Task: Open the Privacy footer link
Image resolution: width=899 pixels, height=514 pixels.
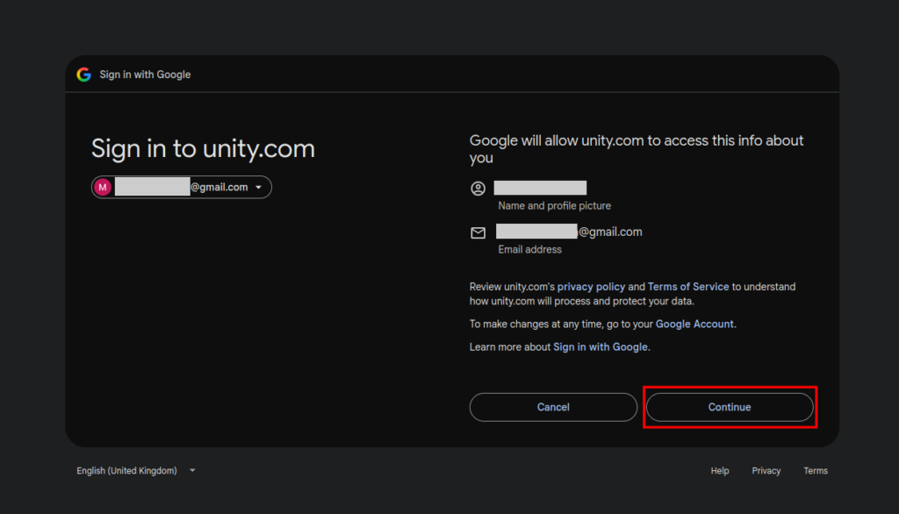Action: tap(766, 470)
